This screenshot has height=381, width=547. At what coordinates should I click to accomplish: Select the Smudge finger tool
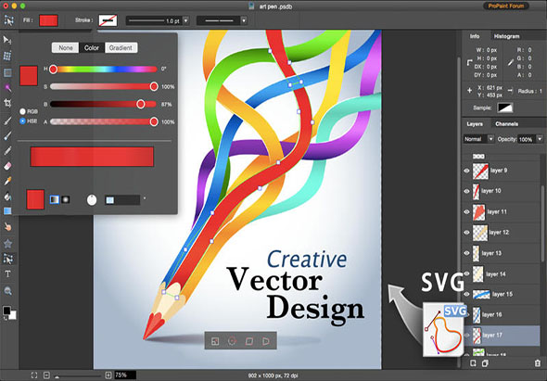coord(7,227)
